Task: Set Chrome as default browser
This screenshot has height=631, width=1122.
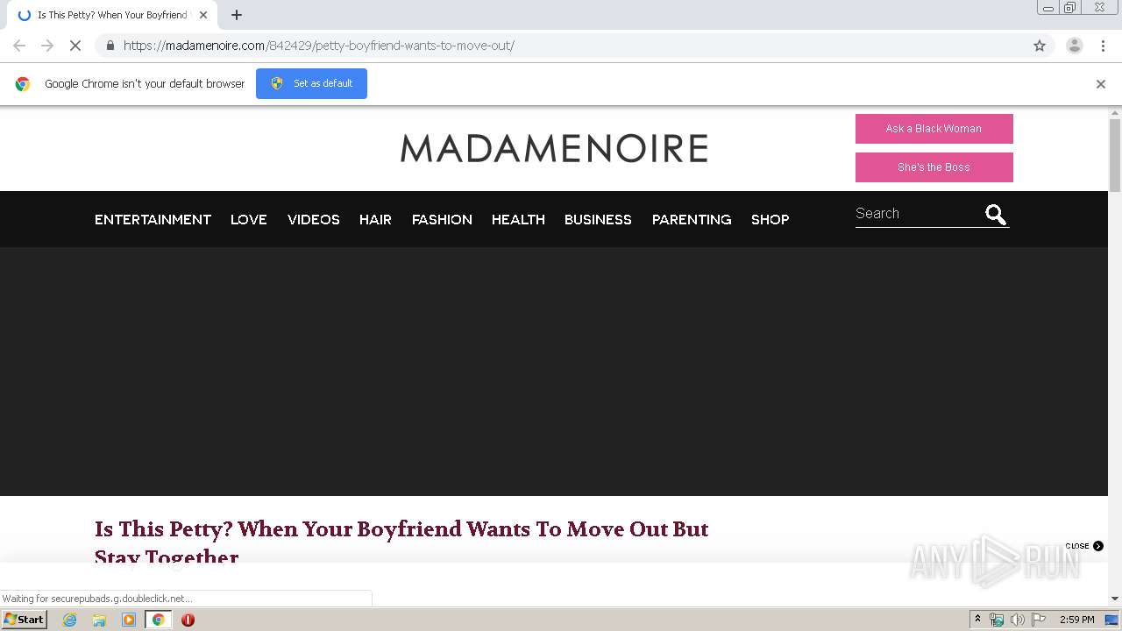Action: (x=311, y=83)
